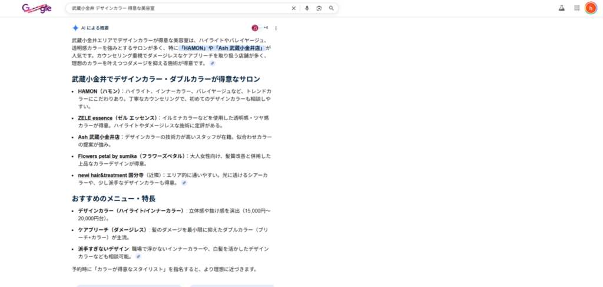
Task: Click heading おすすめのメニュー・特長
Action: coord(114,199)
